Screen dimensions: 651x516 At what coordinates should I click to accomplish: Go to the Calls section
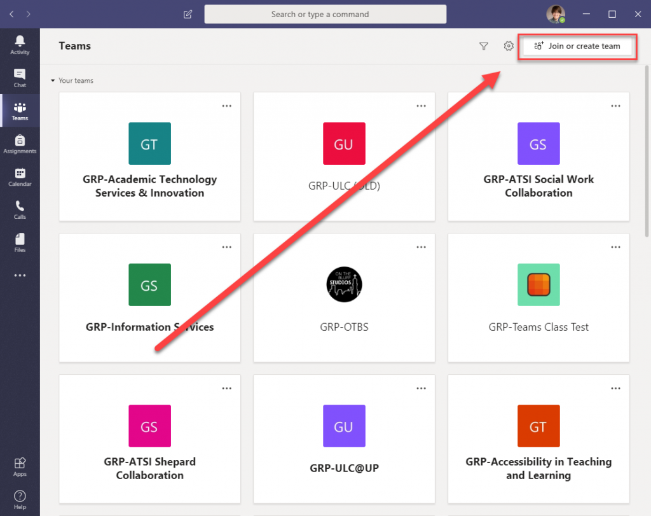point(20,210)
